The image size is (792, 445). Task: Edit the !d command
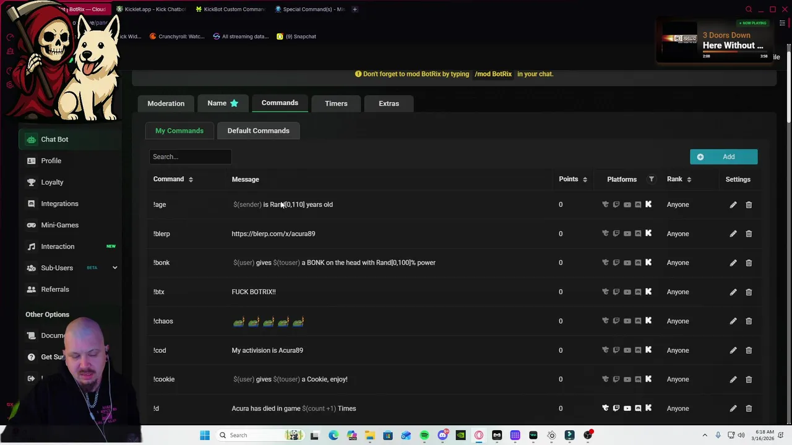point(733,409)
